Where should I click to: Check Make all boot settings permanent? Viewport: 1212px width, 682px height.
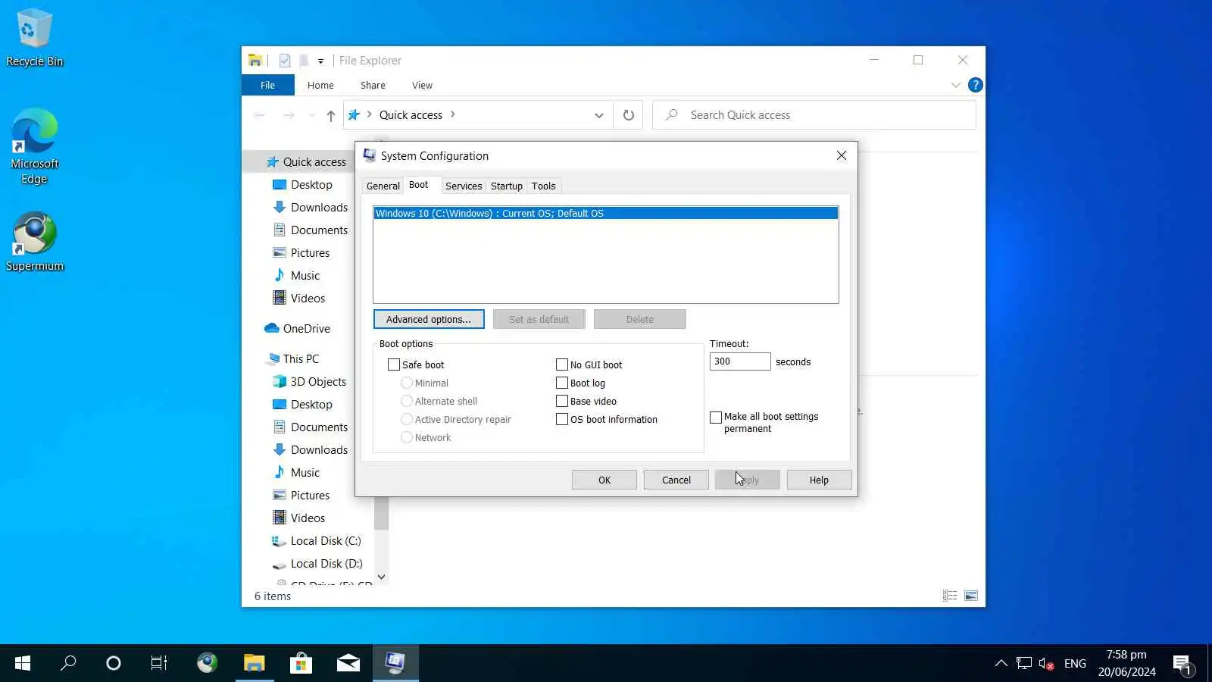pos(716,418)
